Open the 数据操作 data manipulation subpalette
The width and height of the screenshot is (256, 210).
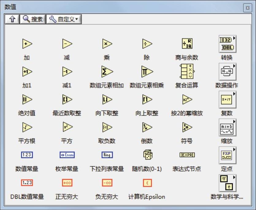(x=227, y=72)
